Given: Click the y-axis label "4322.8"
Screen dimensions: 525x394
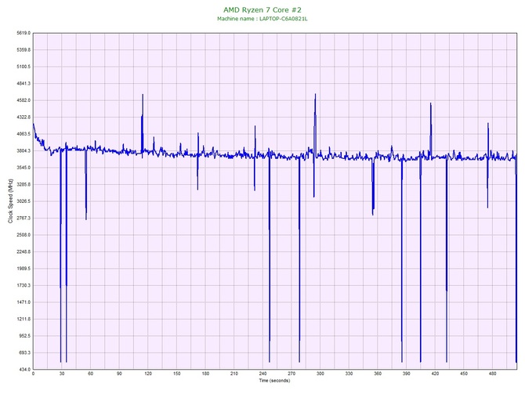Looking at the screenshot, I should click(x=24, y=117).
